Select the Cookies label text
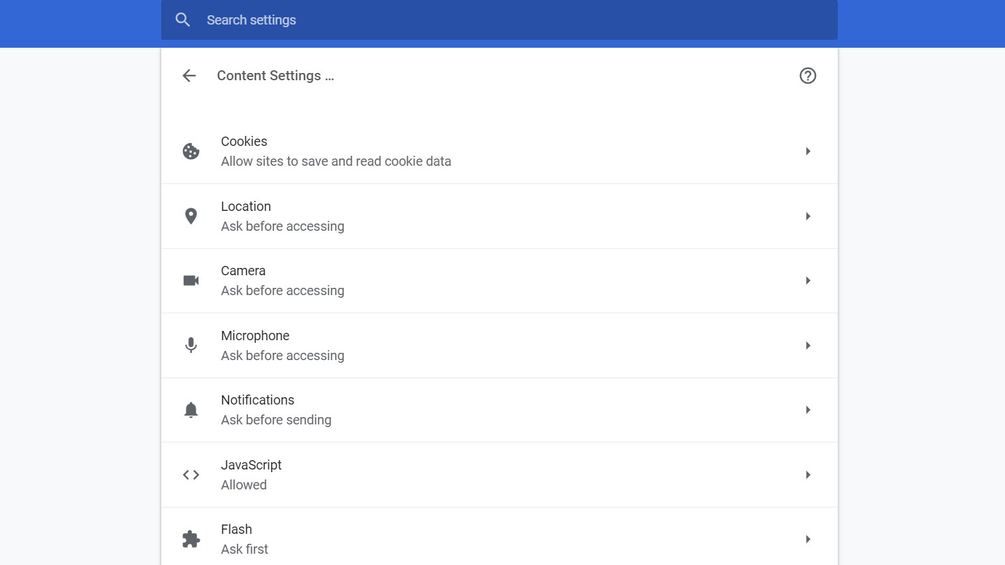 tap(244, 141)
